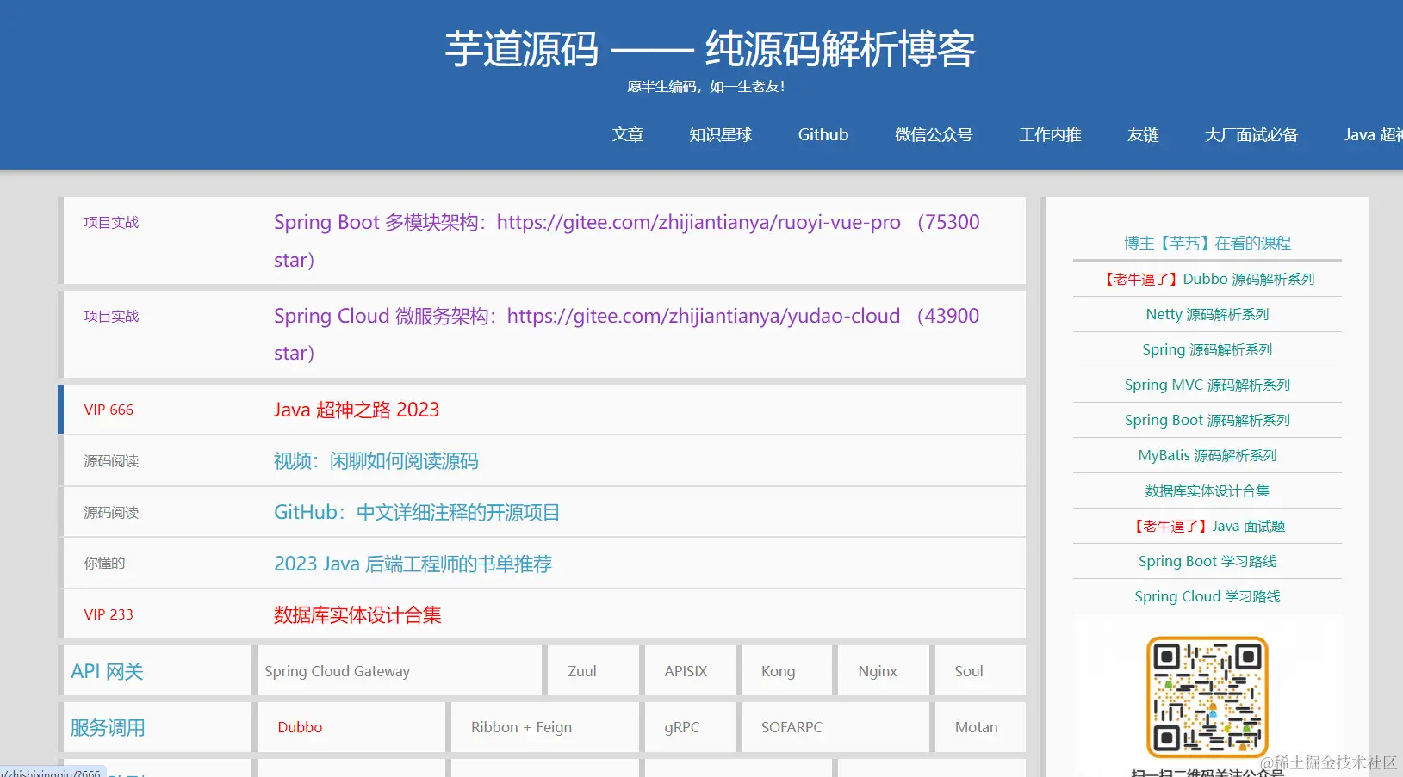Open 【老牛逼了】Dubbo 源码解析系列 sidebar link
The height and width of the screenshot is (777, 1403).
[1207, 279]
